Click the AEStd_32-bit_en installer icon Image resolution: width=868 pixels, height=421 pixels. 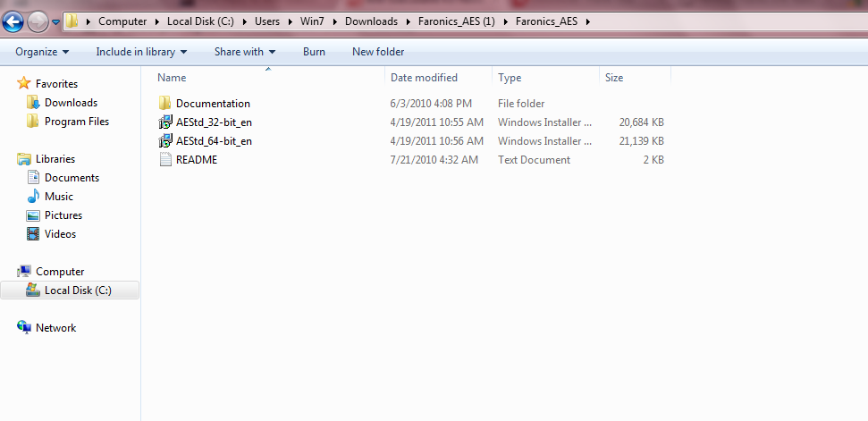[x=165, y=122]
